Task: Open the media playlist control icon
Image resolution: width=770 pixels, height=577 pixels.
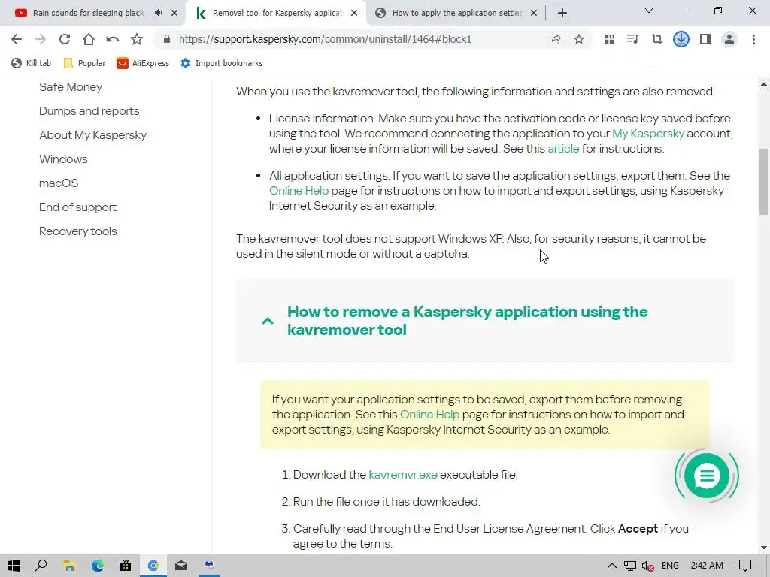Action: [633, 39]
